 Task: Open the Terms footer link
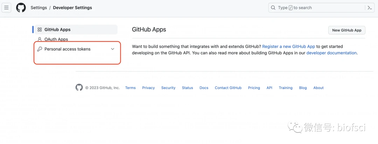click(x=130, y=88)
